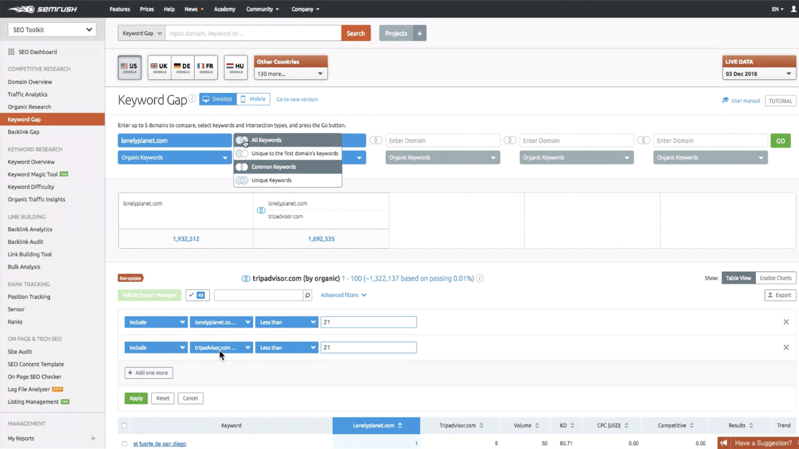Sort by KD column arrows
Viewport: 799px width, 449px height.
pos(572,425)
